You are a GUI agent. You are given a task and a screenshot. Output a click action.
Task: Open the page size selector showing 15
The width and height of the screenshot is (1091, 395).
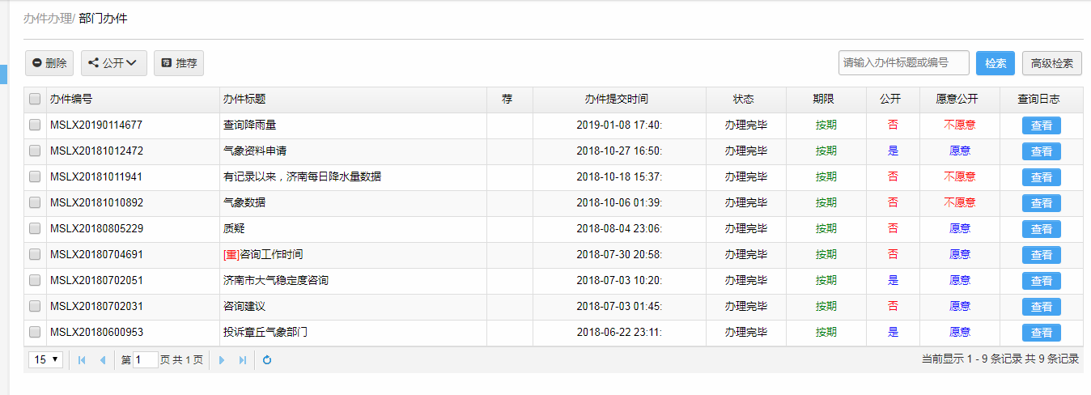pos(46,359)
